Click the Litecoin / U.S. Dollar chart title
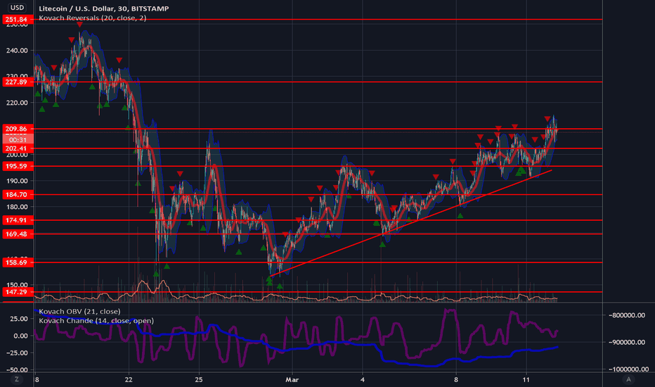Screen dimensions: 655x387 [x=103, y=8]
